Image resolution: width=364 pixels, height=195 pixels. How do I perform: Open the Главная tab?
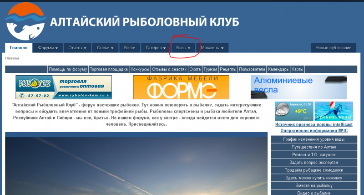(19, 48)
